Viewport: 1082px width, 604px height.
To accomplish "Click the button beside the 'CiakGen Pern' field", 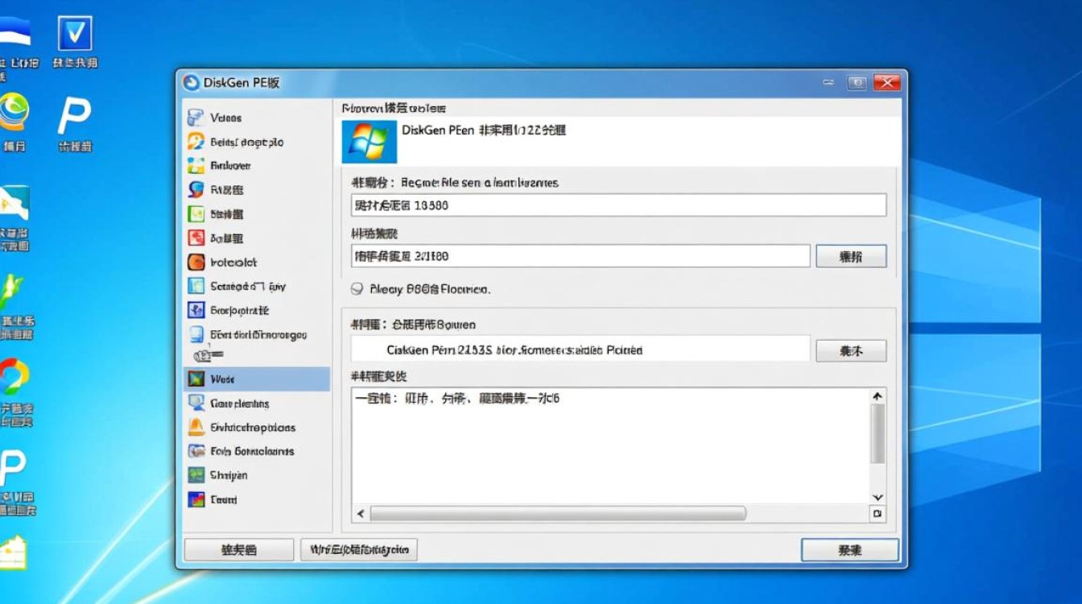I will click(851, 351).
